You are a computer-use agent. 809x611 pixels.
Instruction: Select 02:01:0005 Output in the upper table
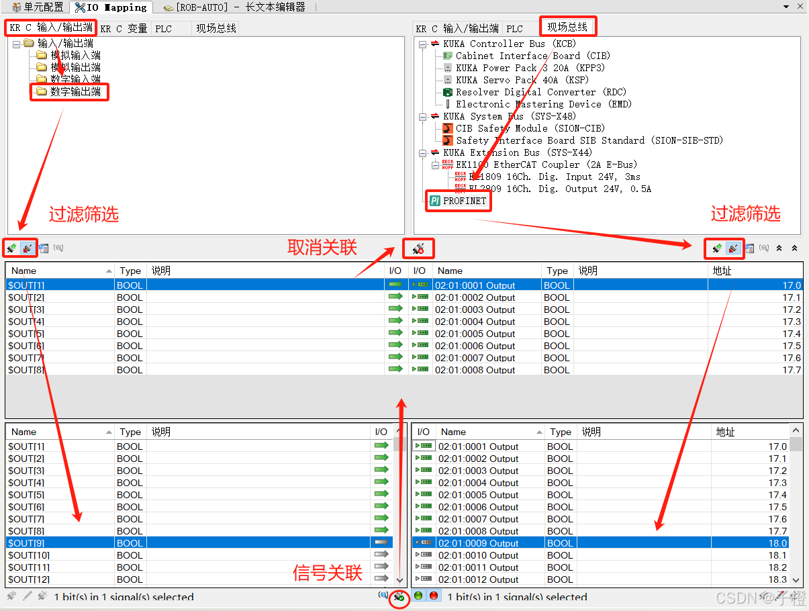(x=475, y=334)
